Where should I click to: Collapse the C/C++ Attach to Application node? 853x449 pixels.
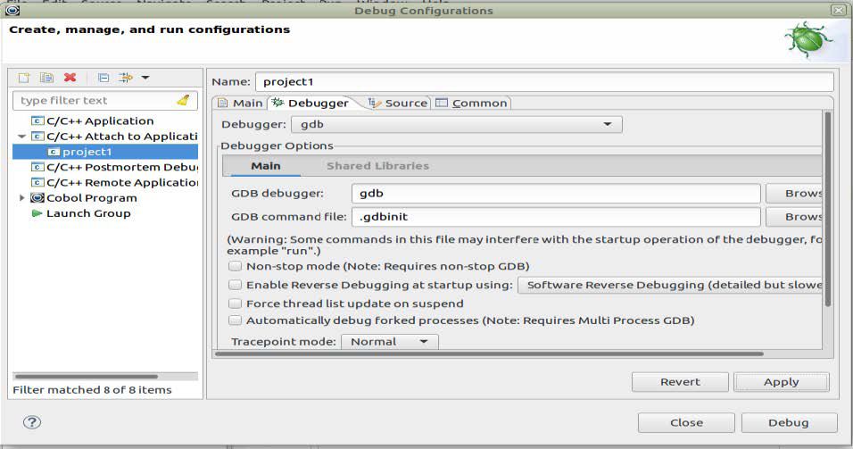pos(21,136)
